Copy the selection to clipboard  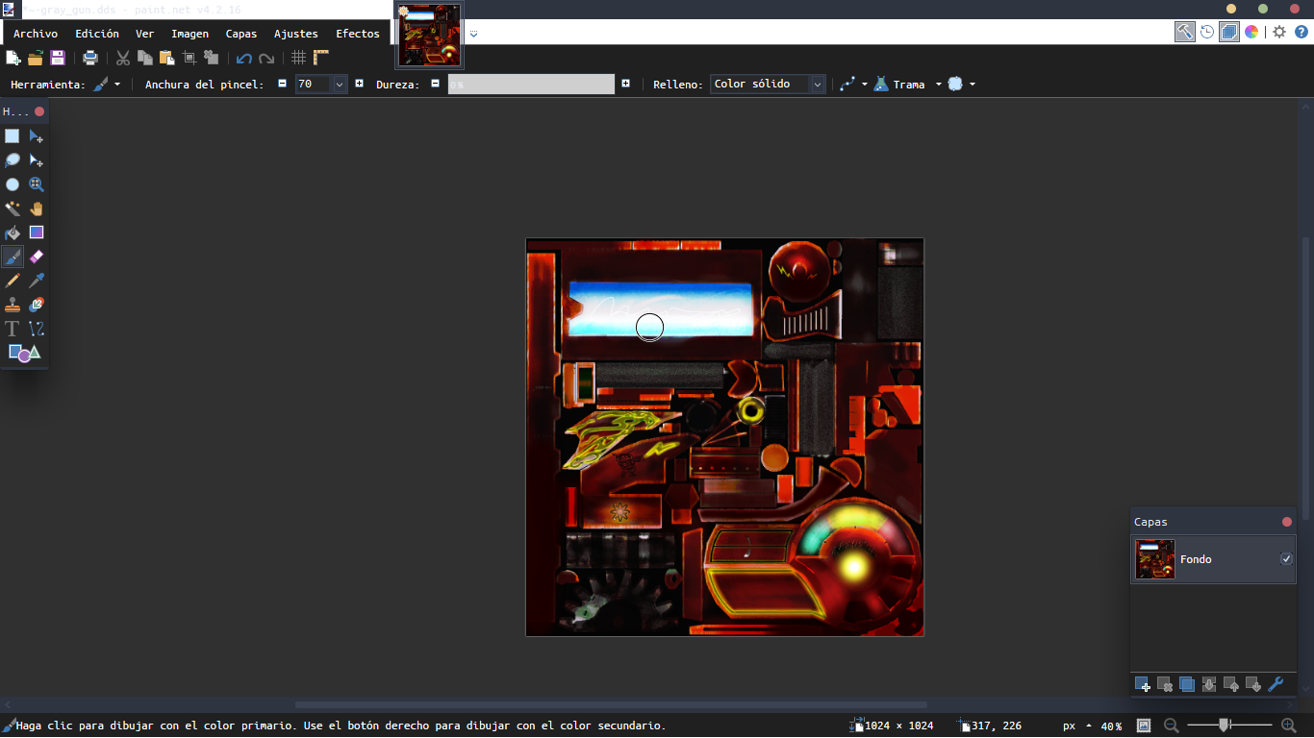point(144,58)
